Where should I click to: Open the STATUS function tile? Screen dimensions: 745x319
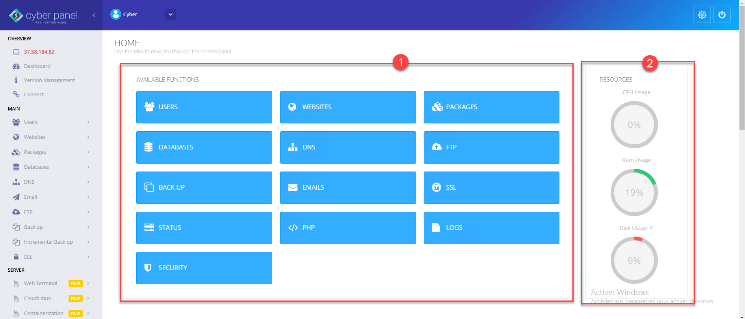[x=204, y=228]
